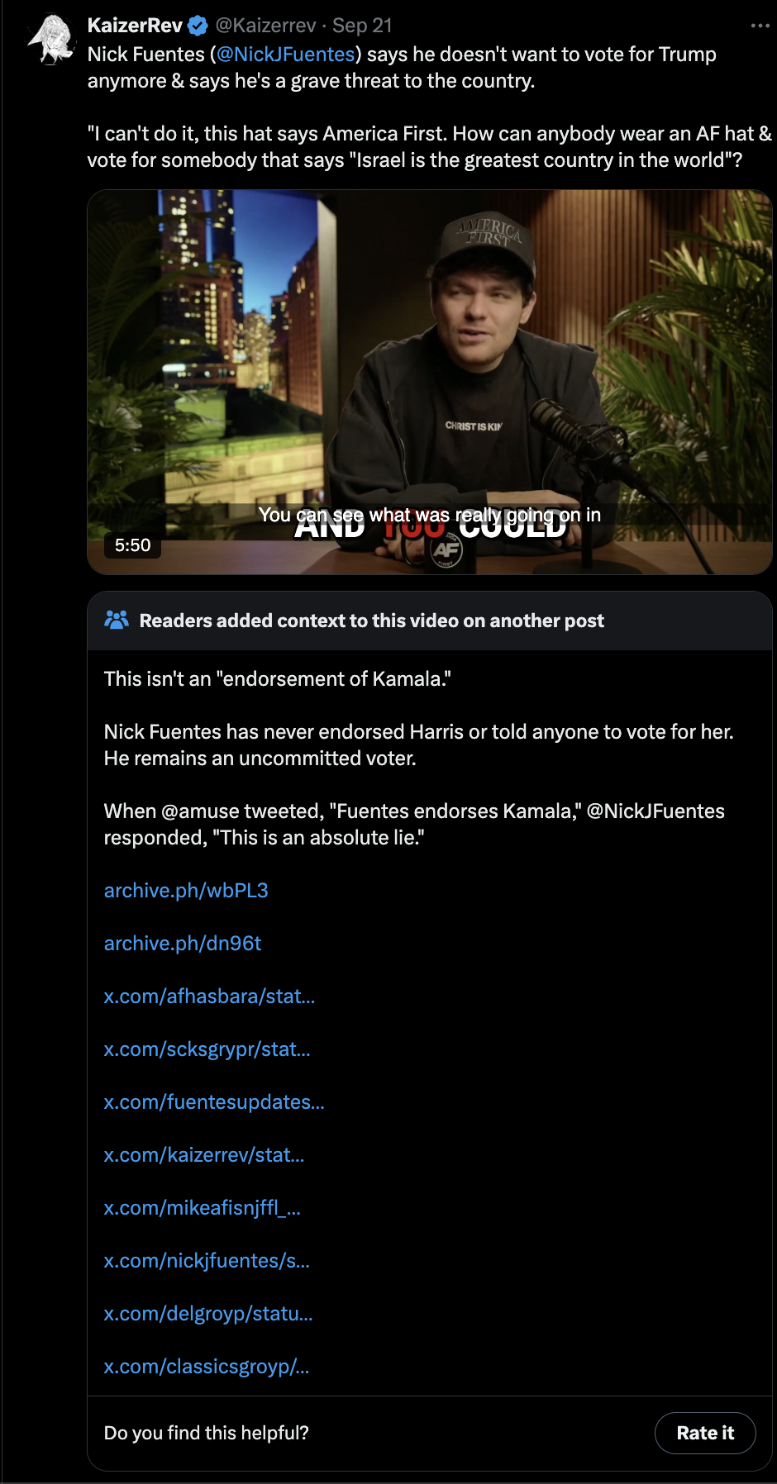Click the Rate it button
This screenshot has width=777, height=1484.
(x=705, y=1433)
